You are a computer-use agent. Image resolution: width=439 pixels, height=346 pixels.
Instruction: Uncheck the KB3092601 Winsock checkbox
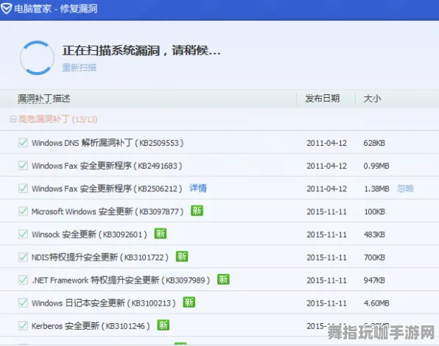23,234
